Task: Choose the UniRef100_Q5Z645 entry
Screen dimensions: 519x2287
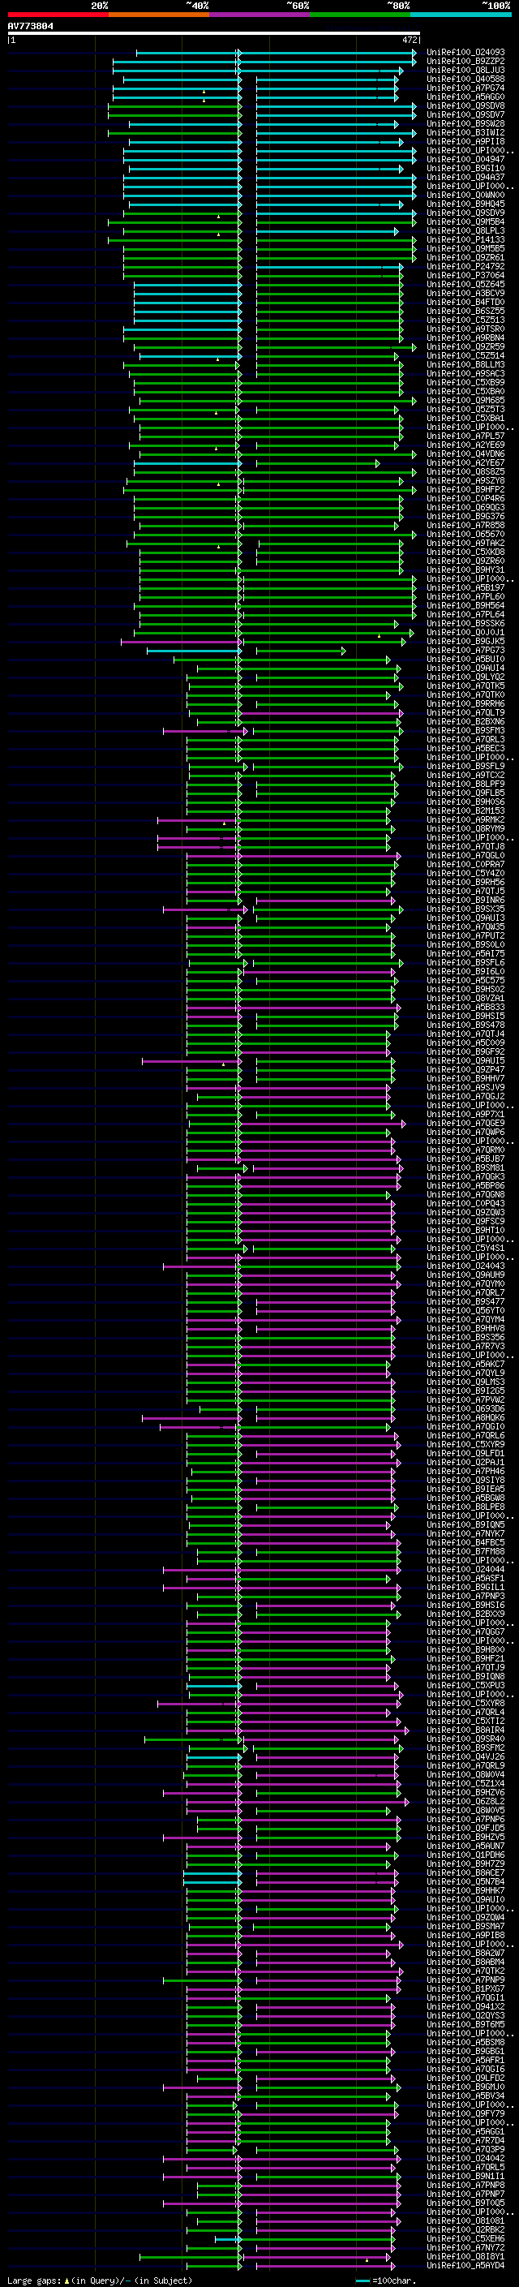Action: coord(465,284)
